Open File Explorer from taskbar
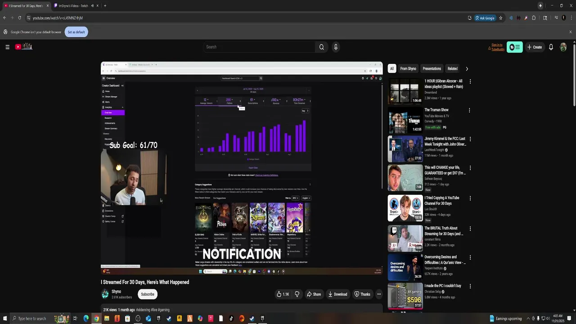 [107, 319]
